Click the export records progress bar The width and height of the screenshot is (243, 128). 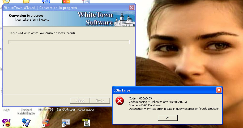click(69, 42)
